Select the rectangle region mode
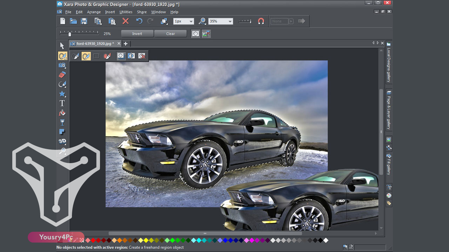The width and height of the screenshot is (449, 252). coord(96,56)
